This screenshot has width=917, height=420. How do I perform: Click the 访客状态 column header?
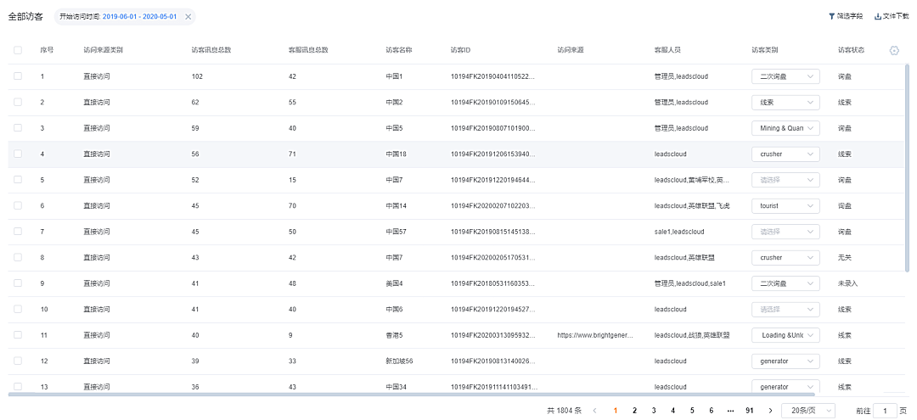point(851,50)
